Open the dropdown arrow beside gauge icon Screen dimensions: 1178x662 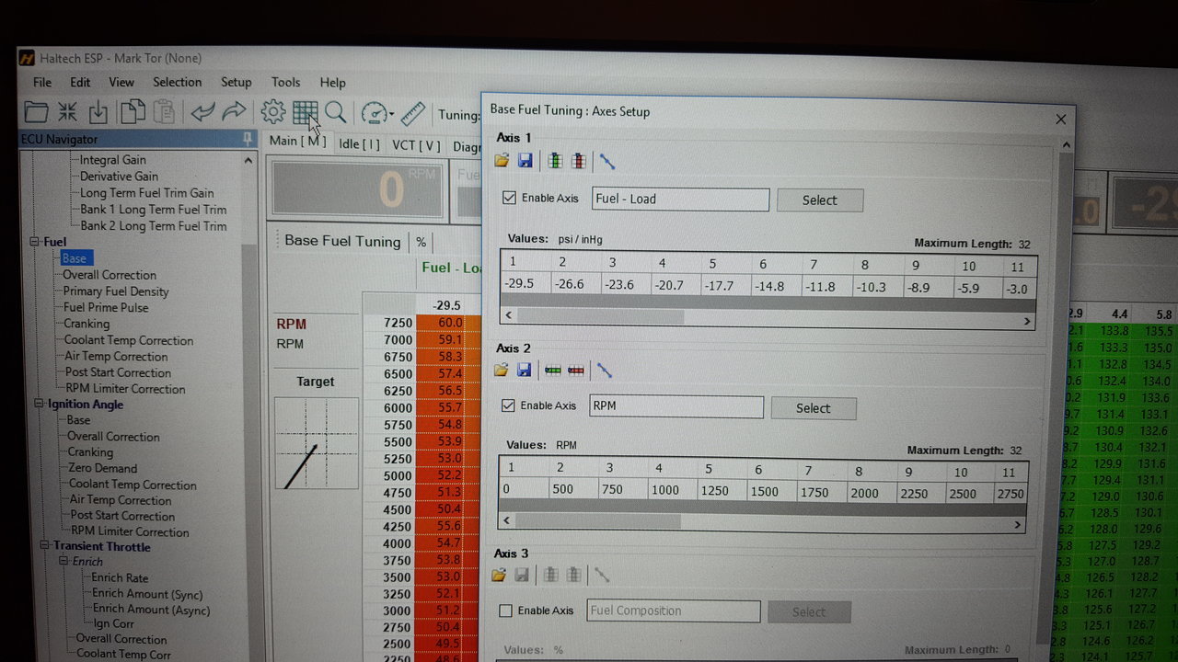tap(391, 115)
